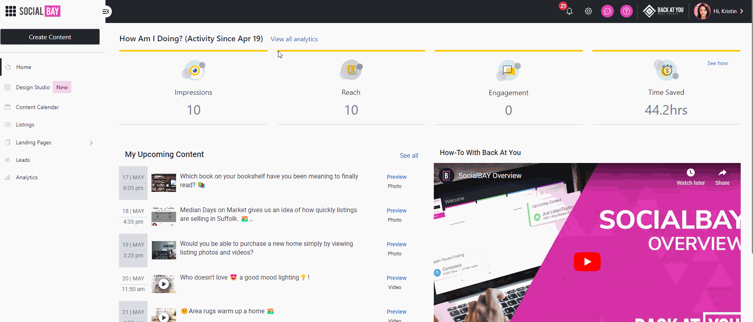Screen dimensions: 753x322
Task: Click the Engagement value 0
Action: click(509, 110)
